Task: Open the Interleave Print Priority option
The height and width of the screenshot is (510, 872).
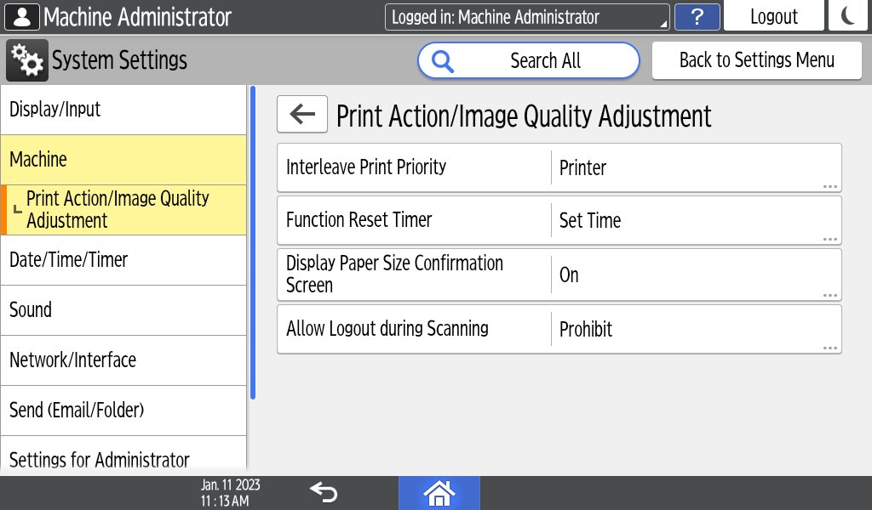Action: tap(559, 167)
